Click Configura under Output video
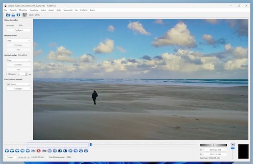Viewport: 253px width, 164px height. click(18, 45)
